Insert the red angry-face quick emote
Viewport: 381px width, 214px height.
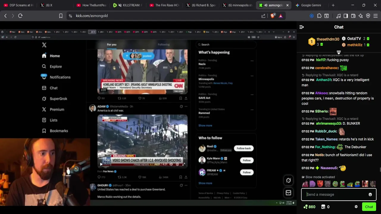(x=320, y=184)
